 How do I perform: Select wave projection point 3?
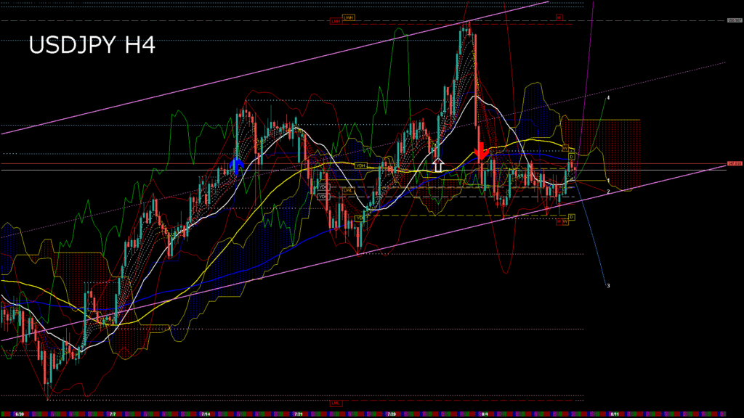(x=608, y=286)
